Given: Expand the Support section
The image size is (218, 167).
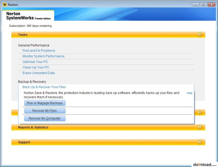Looking at the screenshot, I should click(x=200, y=142).
